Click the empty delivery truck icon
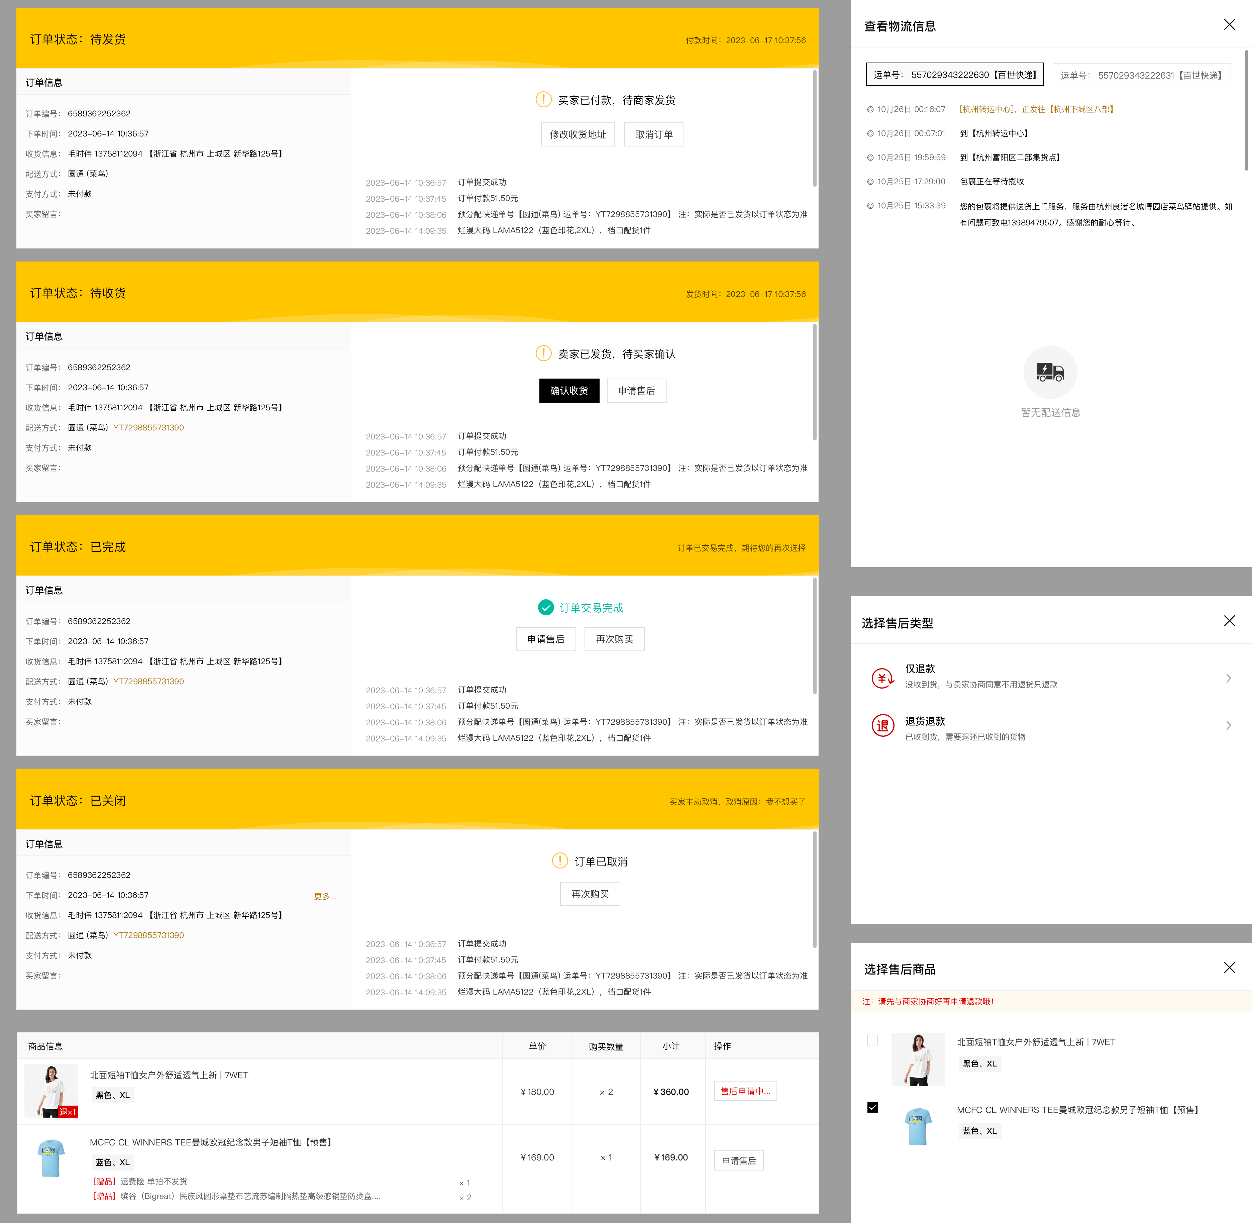Screen dimensions: 1252x1223 point(1050,372)
